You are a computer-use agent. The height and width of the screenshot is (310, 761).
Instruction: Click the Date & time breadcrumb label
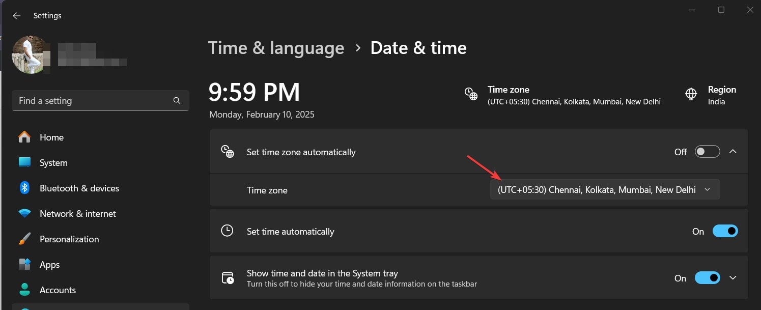(418, 47)
